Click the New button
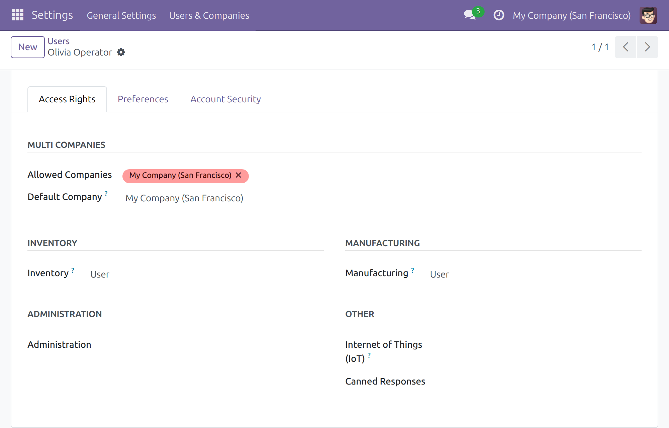This screenshot has height=428, width=669. click(28, 47)
